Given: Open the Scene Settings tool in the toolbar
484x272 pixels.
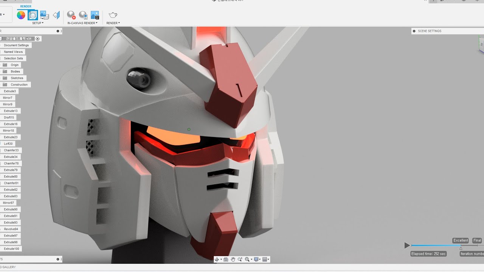Looking at the screenshot, I should point(33,15).
